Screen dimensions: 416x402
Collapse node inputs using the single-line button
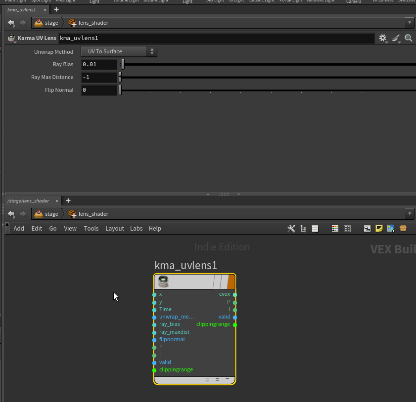coord(228,379)
